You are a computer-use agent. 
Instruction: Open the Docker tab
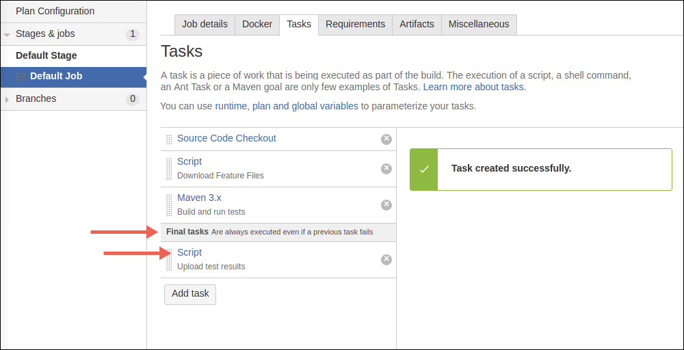coord(257,25)
